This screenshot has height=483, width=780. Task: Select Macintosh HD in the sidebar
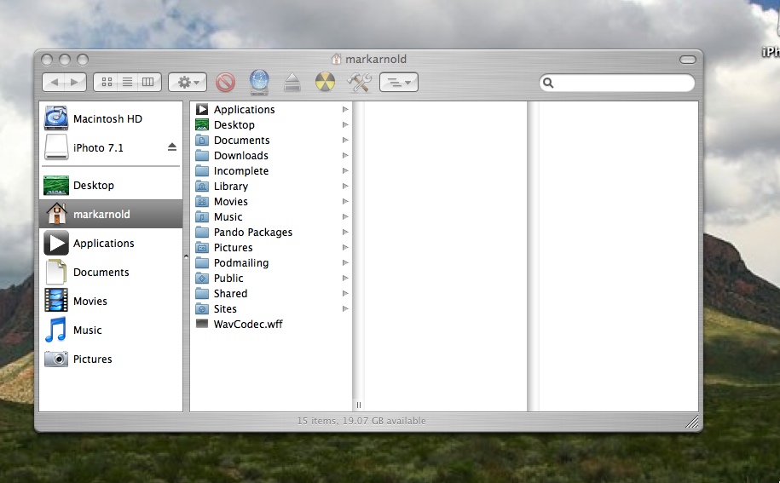[x=111, y=118]
